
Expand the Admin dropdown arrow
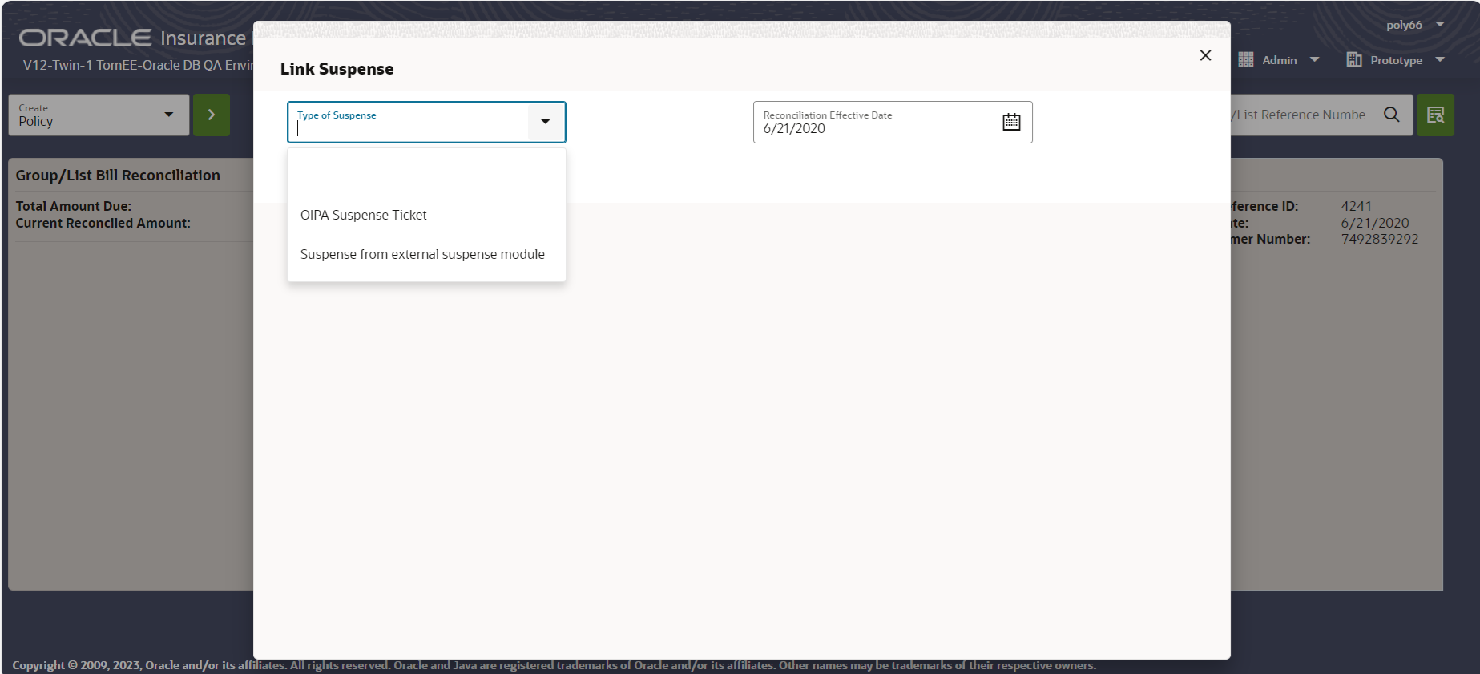[x=1314, y=60]
